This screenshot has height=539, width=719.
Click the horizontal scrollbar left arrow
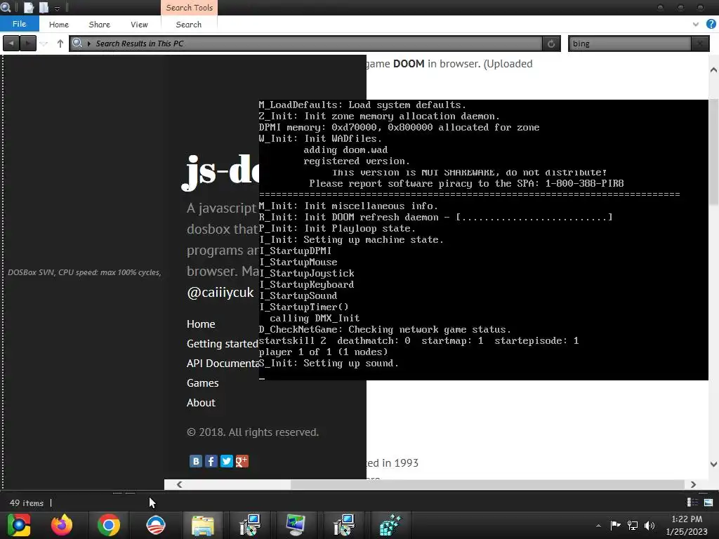point(179,484)
